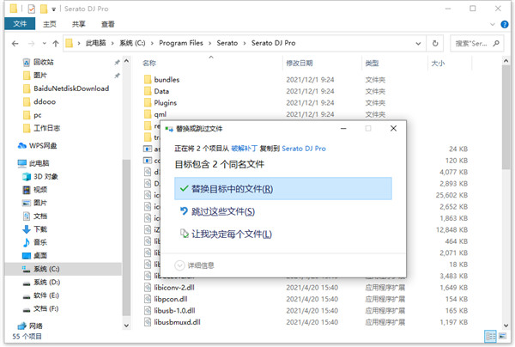Switch to the 共享 ribbon tab
The image size is (515, 347).
click(x=78, y=24)
